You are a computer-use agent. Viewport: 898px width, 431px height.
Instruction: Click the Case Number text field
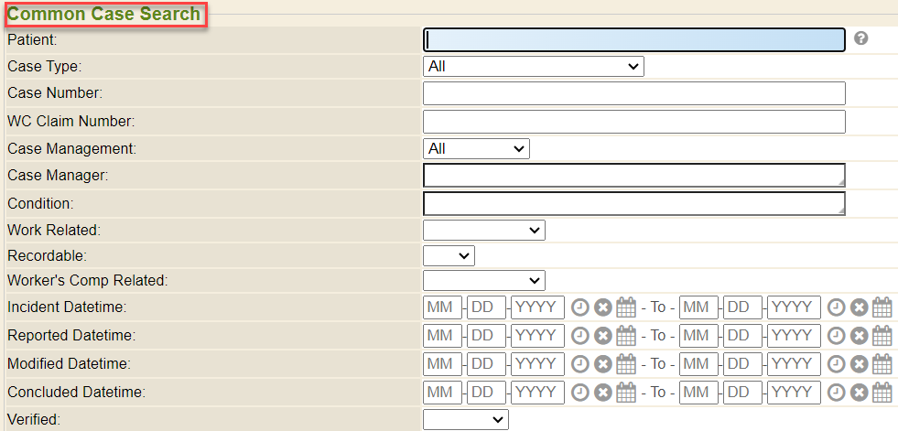click(633, 93)
